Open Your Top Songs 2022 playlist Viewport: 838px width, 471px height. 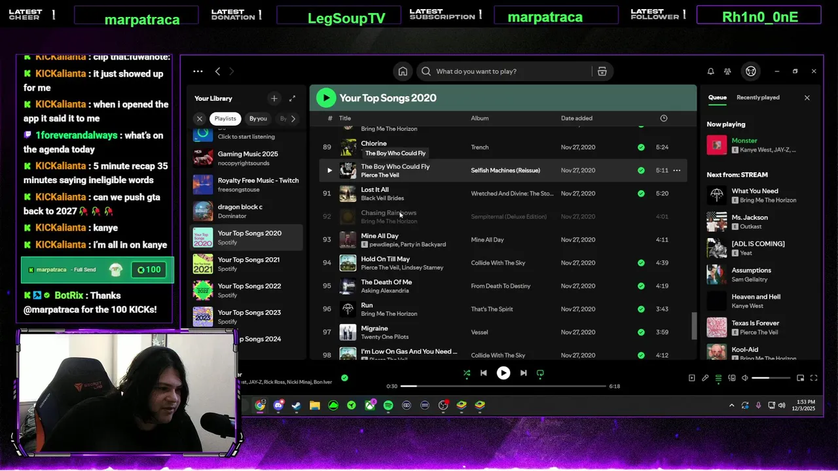click(x=246, y=290)
